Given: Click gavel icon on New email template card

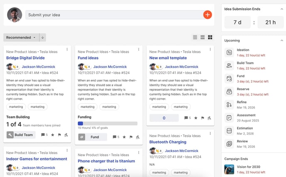Looking at the screenshot, I should coord(209,118).
